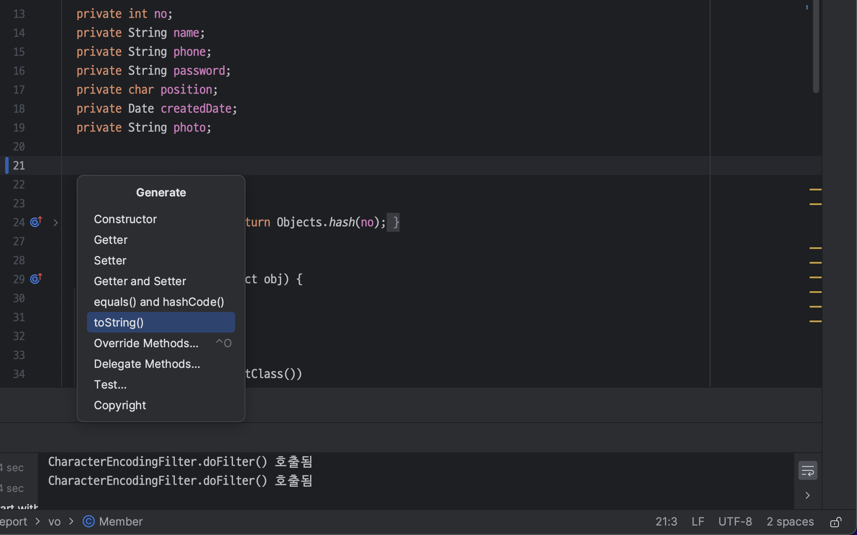Toggle soft-wrap icon in console panel
Image resolution: width=857 pixels, height=535 pixels.
pyautogui.click(x=807, y=470)
